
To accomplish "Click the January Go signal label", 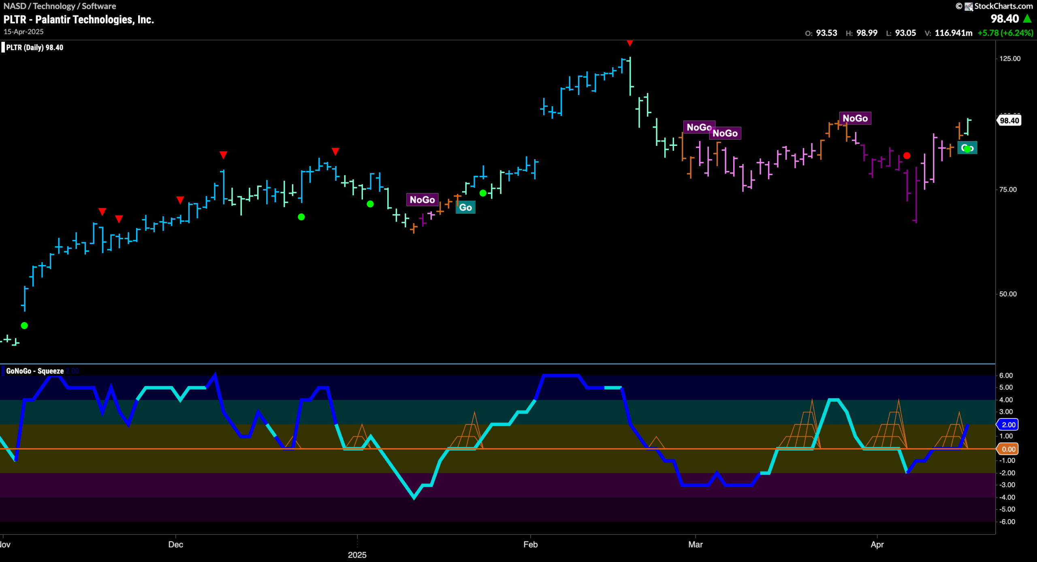I will 465,207.
